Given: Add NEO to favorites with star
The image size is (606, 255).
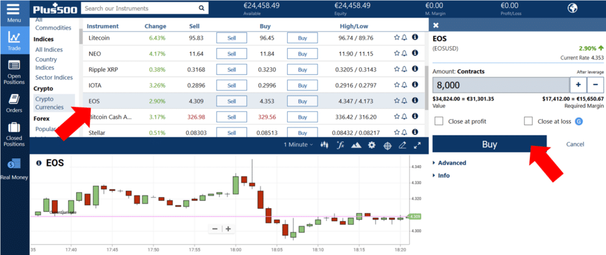Looking at the screenshot, I should [x=396, y=53].
